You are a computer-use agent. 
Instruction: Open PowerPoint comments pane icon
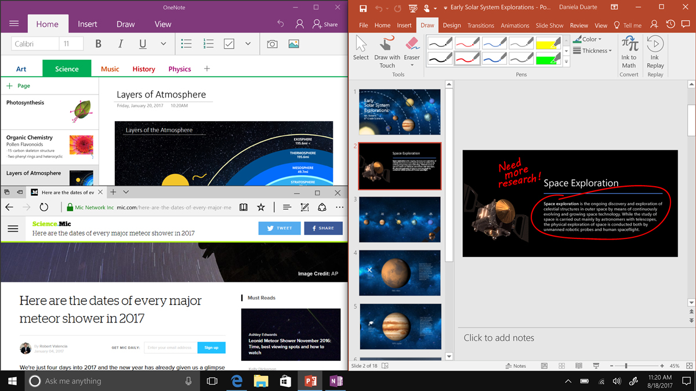[x=687, y=25]
